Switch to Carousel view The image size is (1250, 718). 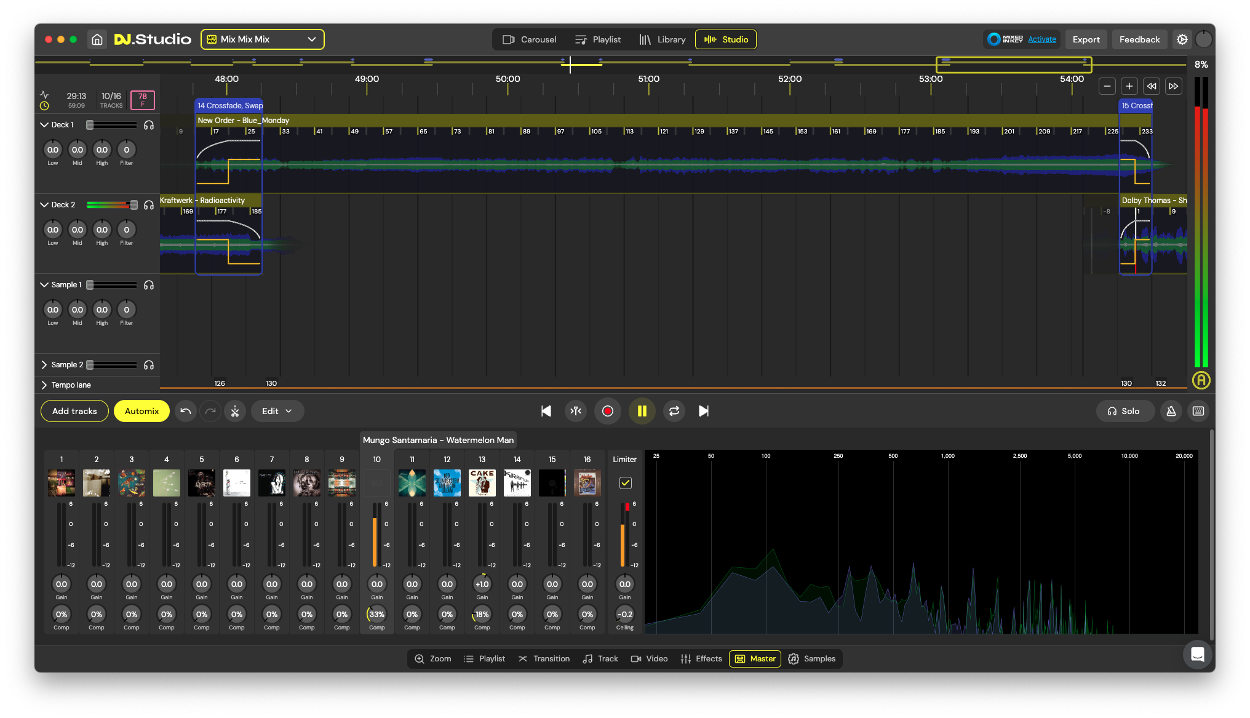pyautogui.click(x=529, y=39)
